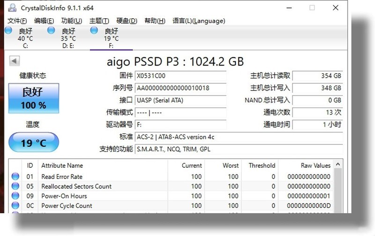Click the drive letter field F:
Screen dimensions: 375x236
pyautogui.click(x=180, y=125)
